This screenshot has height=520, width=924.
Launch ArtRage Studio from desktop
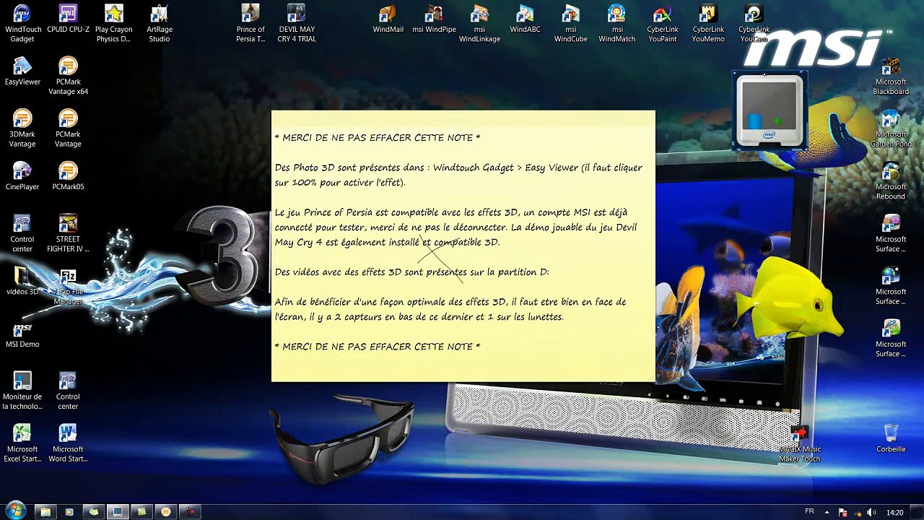click(159, 23)
